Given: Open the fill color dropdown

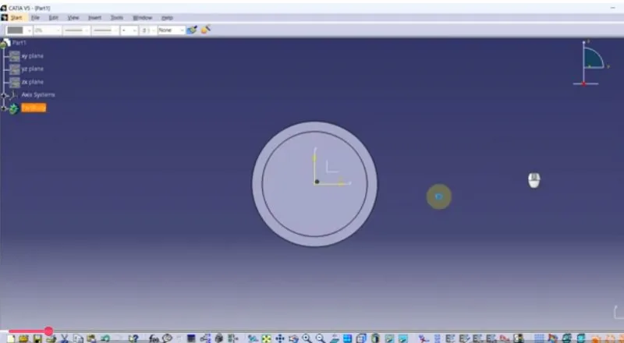Looking at the screenshot, I should tap(19, 30).
